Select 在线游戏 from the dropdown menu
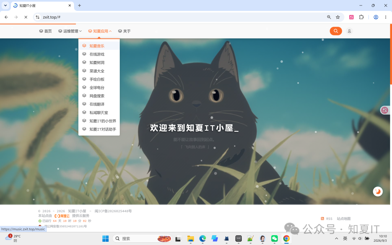The height and width of the screenshot is (245, 392). pyautogui.click(x=99, y=54)
